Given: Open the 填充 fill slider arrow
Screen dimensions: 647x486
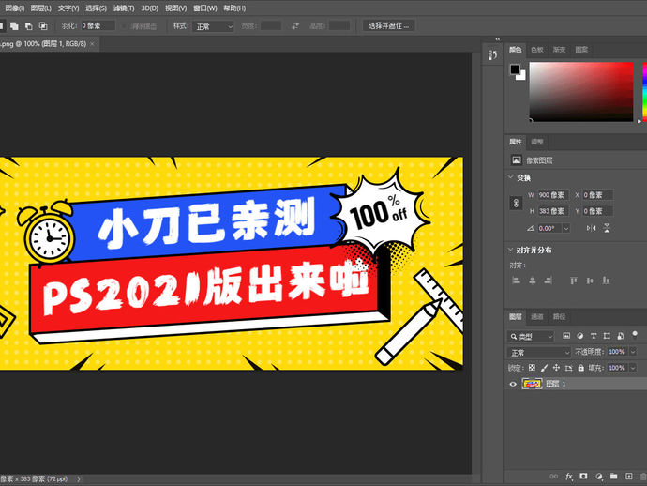Looking at the screenshot, I should pos(633,368).
